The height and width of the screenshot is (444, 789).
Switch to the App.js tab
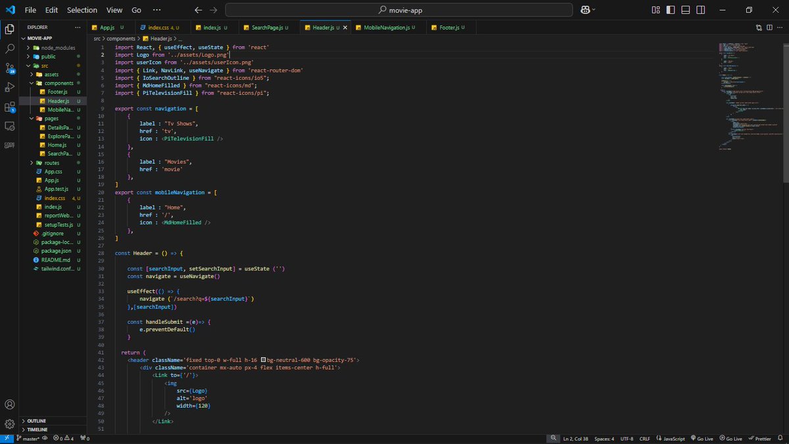[111, 28]
